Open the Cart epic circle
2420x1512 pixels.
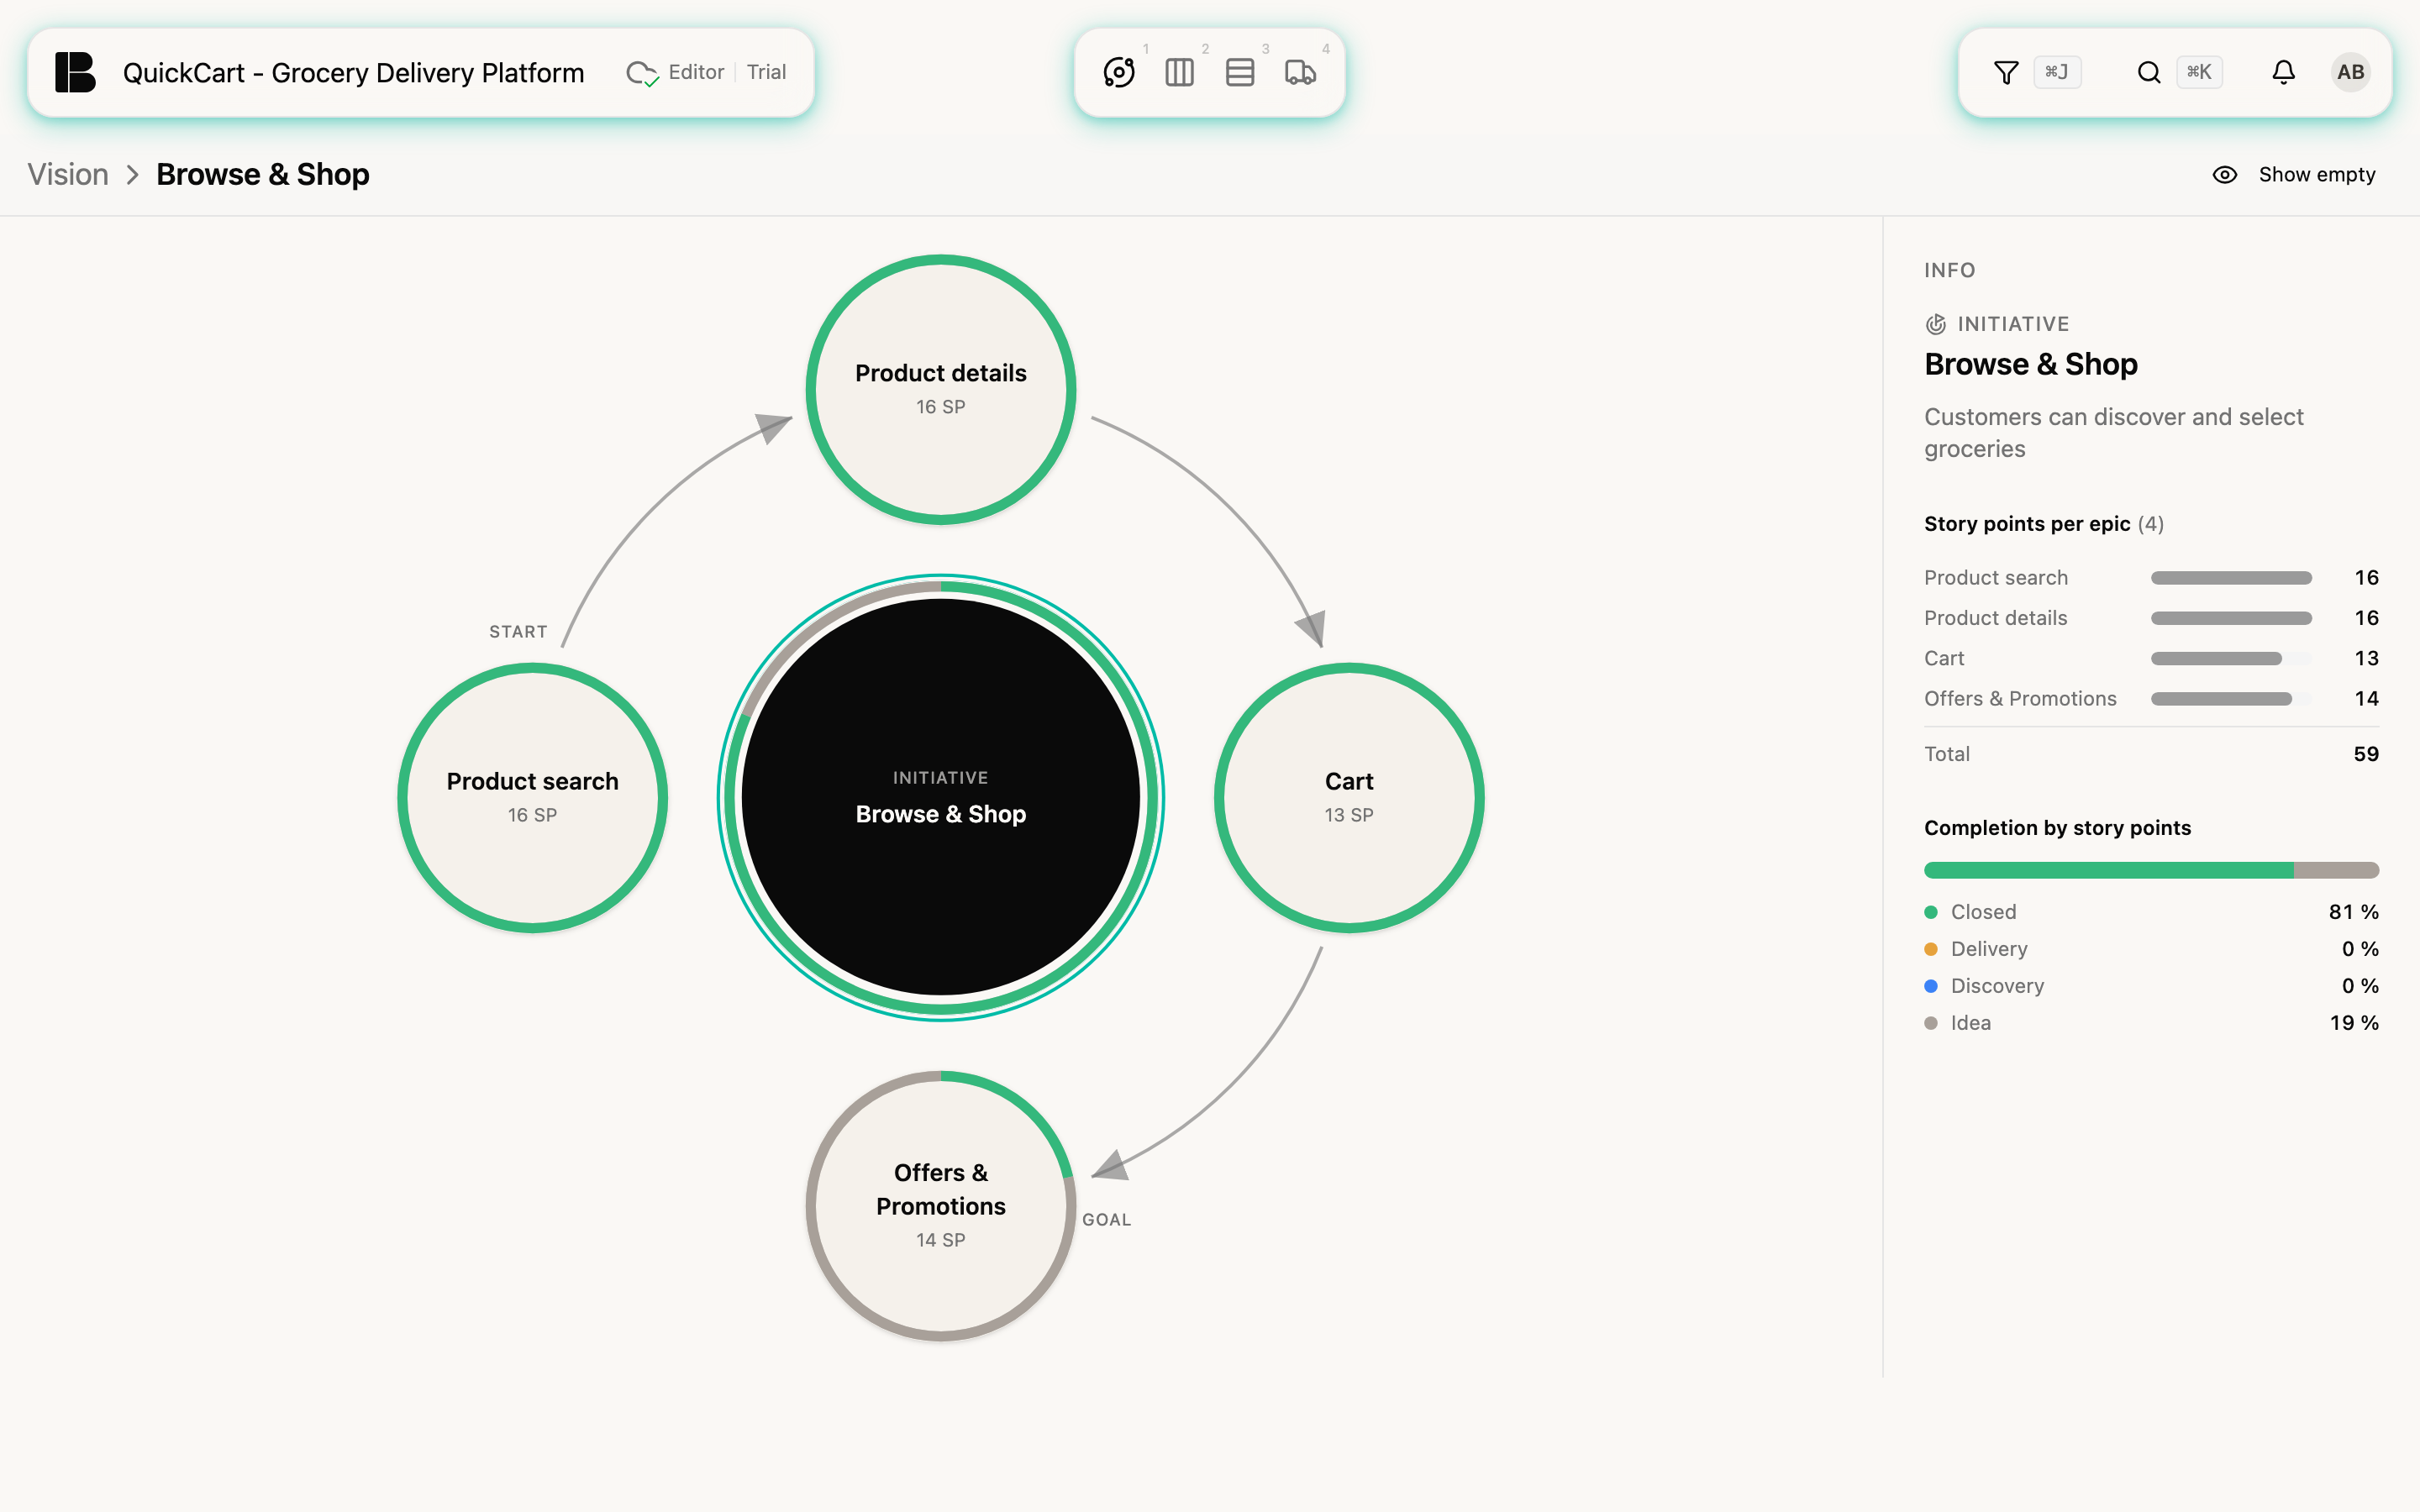click(x=1349, y=797)
